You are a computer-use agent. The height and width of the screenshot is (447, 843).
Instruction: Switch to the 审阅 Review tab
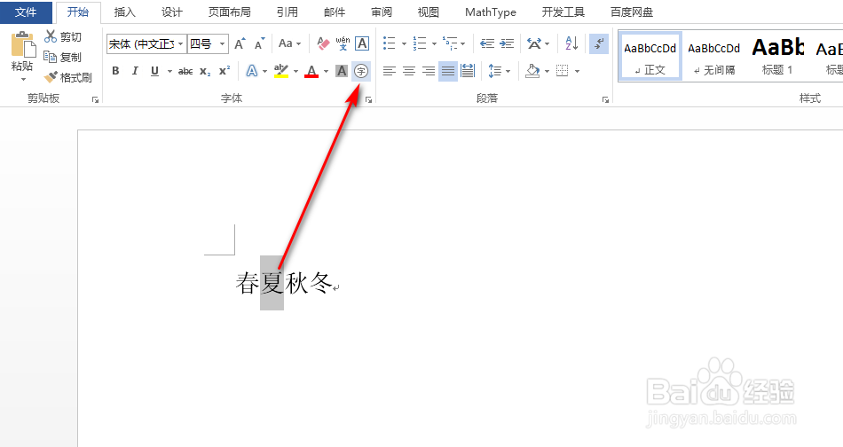coord(382,12)
